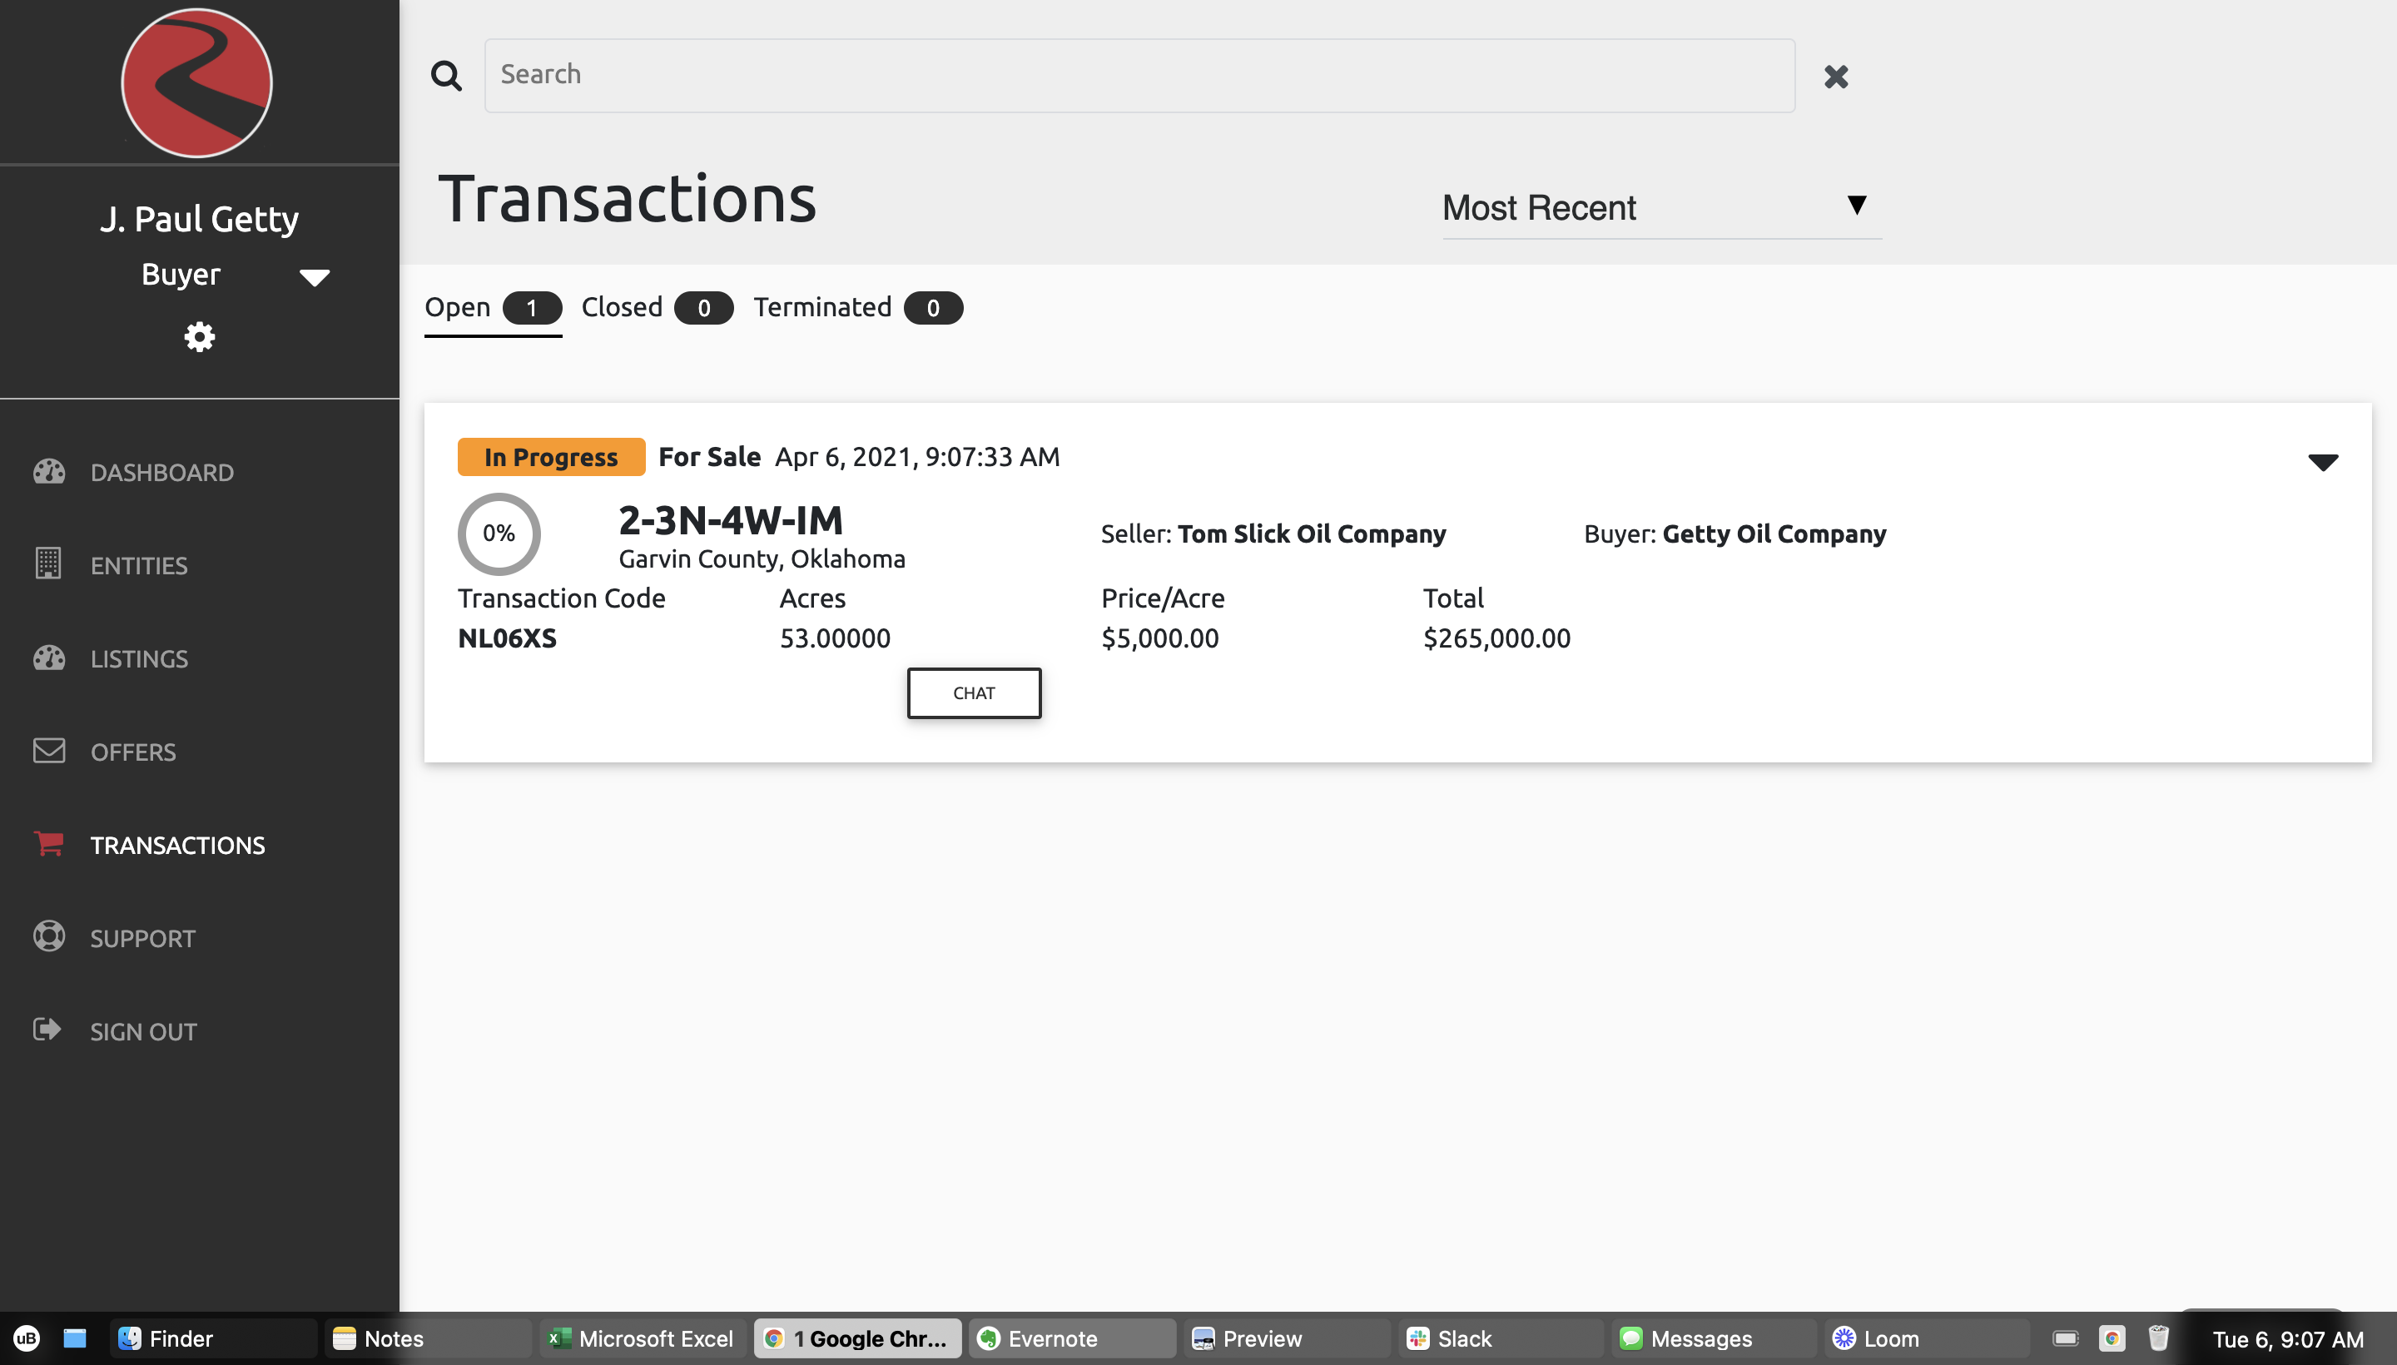Open Notes from the taskbar
Image resolution: width=2397 pixels, height=1365 pixels.
[429, 1338]
